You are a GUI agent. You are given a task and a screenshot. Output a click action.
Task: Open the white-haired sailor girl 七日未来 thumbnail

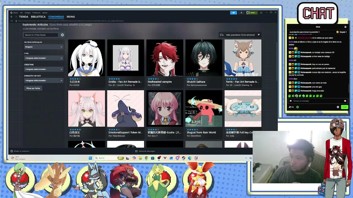pos(87,58)
